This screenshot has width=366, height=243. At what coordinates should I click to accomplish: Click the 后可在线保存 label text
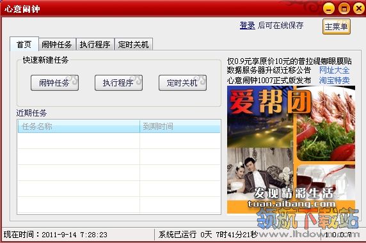point(280,26)
